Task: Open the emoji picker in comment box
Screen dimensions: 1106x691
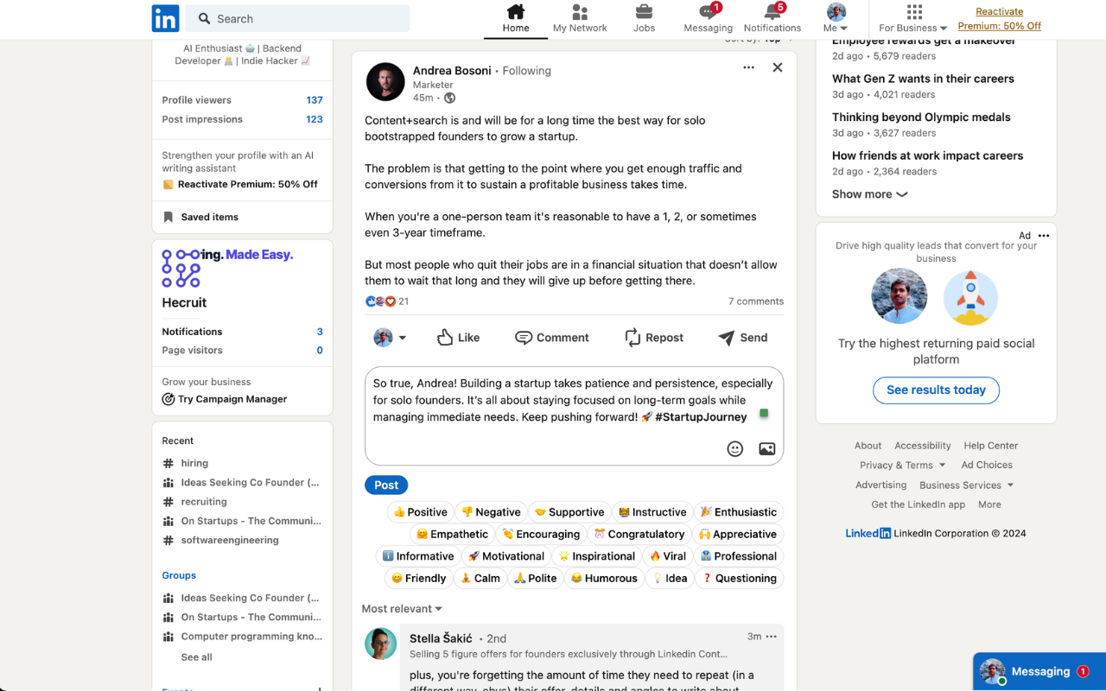Action: pos(735,448)
